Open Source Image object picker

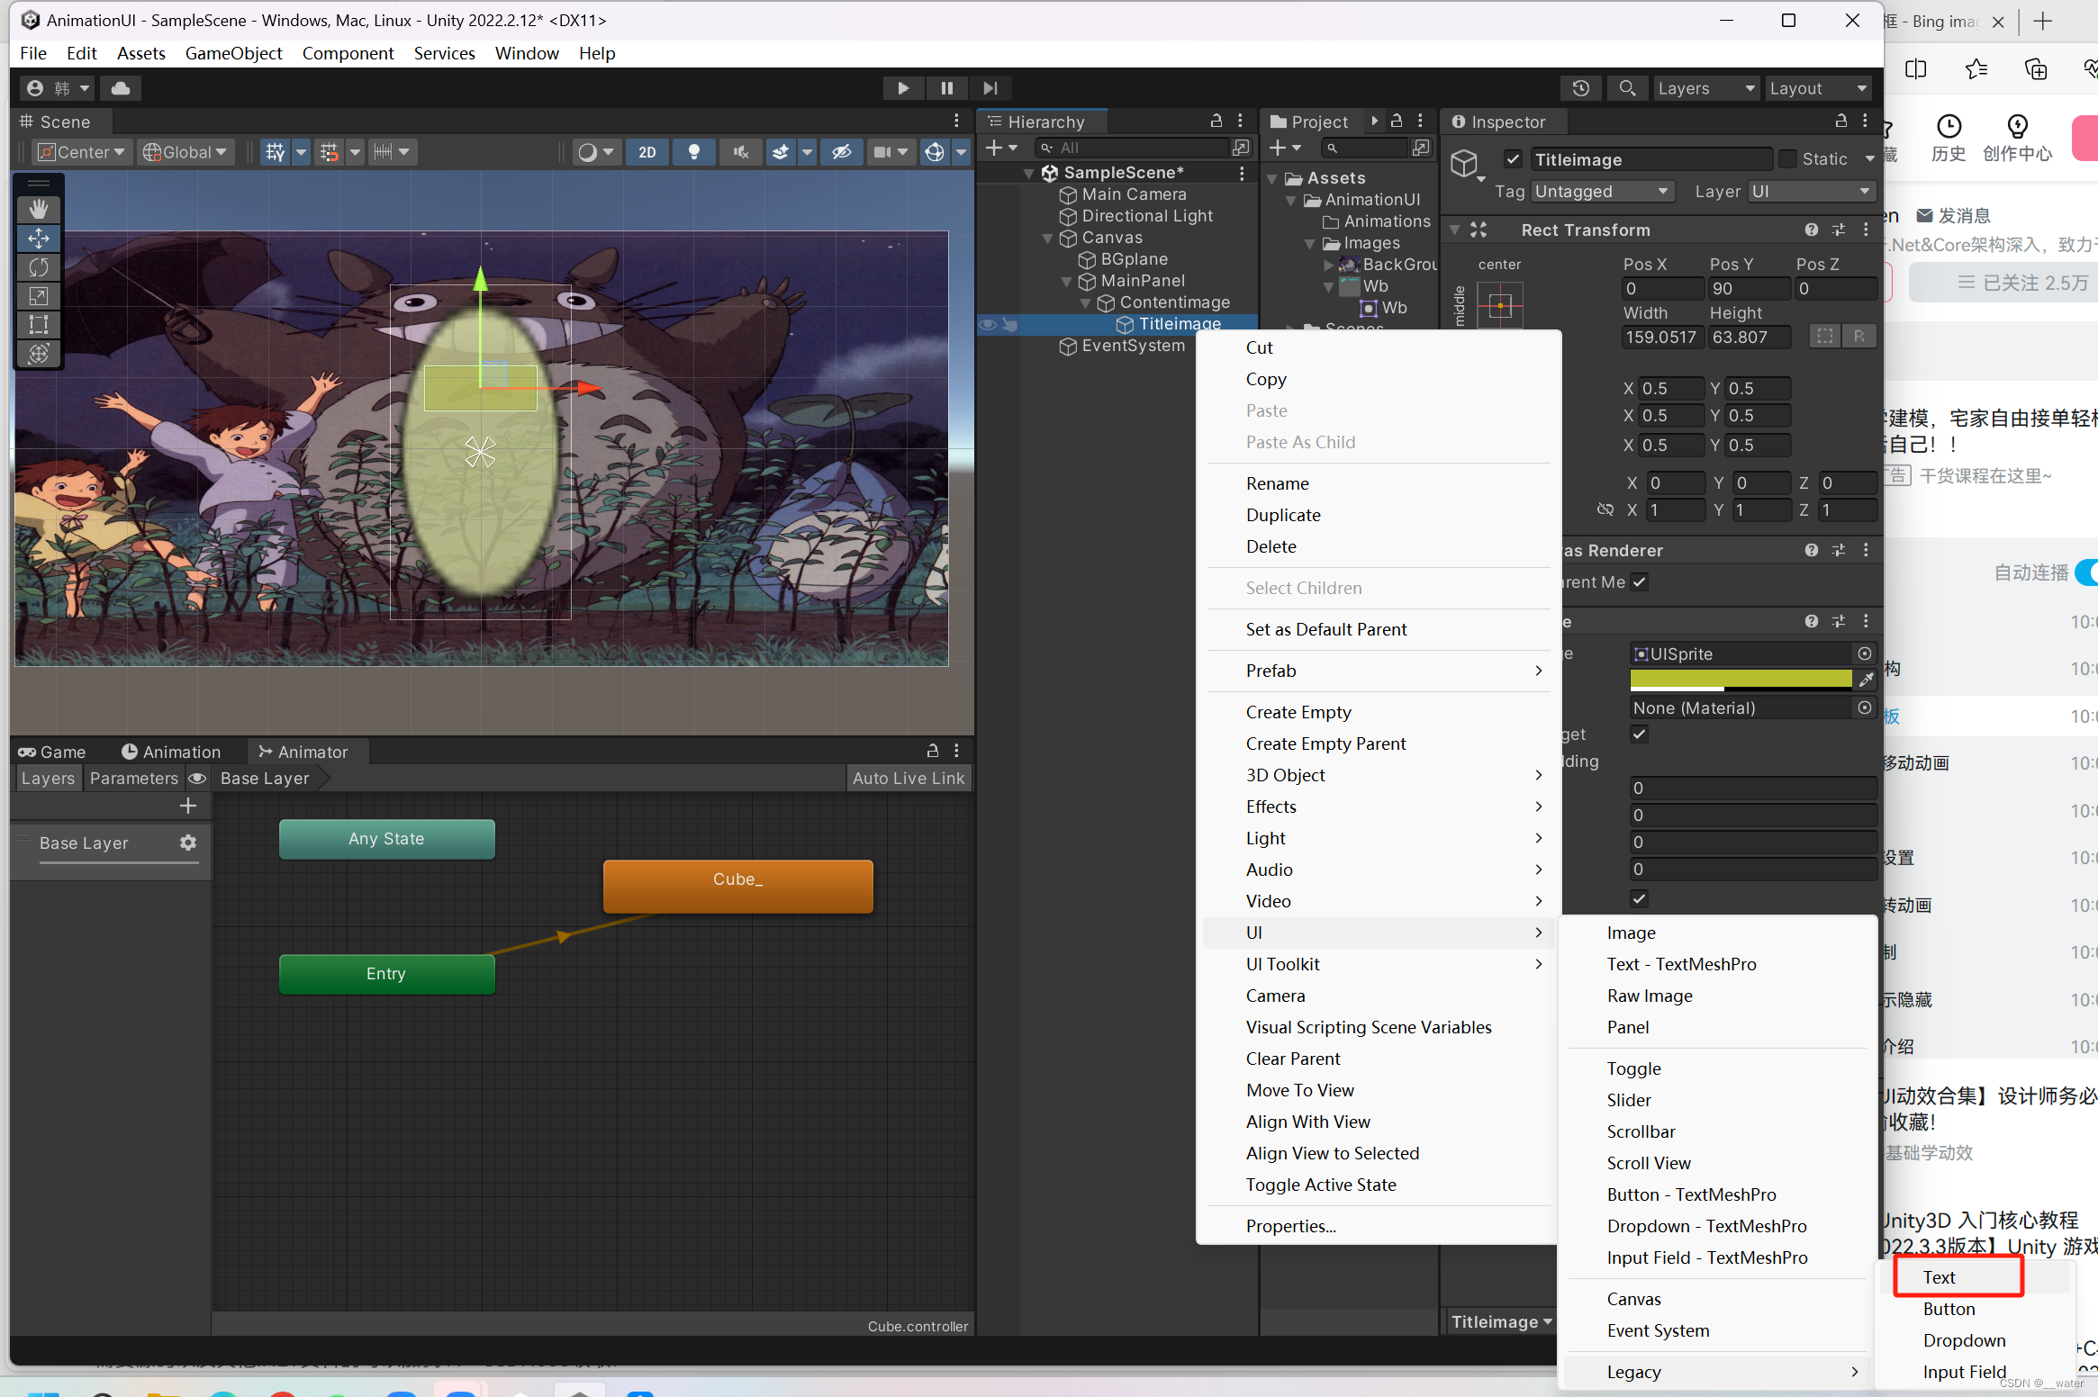point(1865,653)
